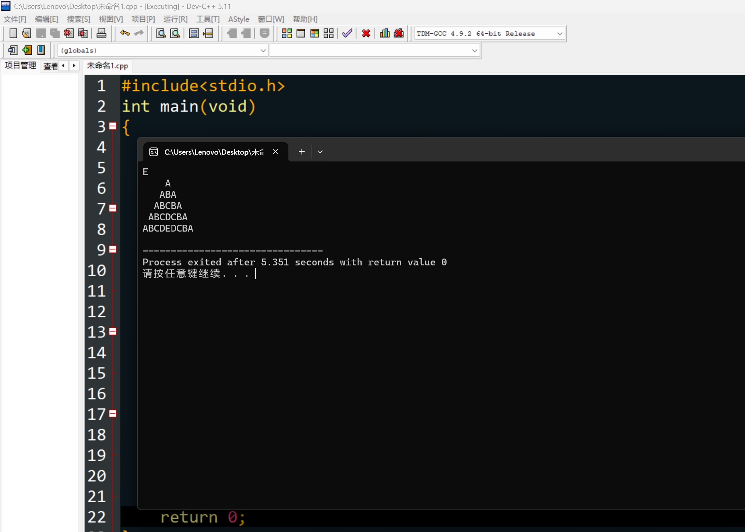The width and height of the screenshot is (745, 532).
Task: Switch to 项目管理 panel tab
Action: pyautogui.click(x=21, y=66)
